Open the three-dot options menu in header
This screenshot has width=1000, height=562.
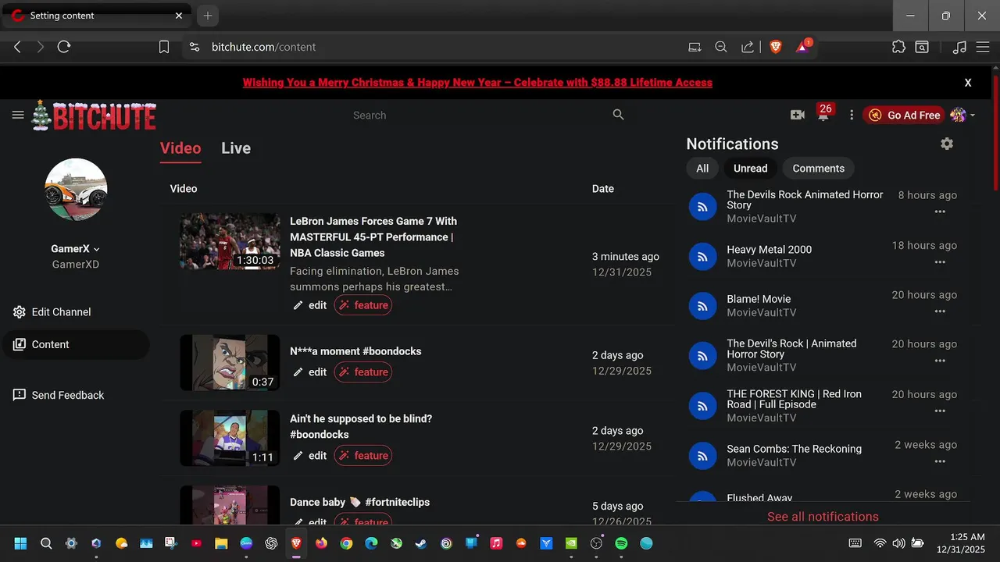pos(852,115)
